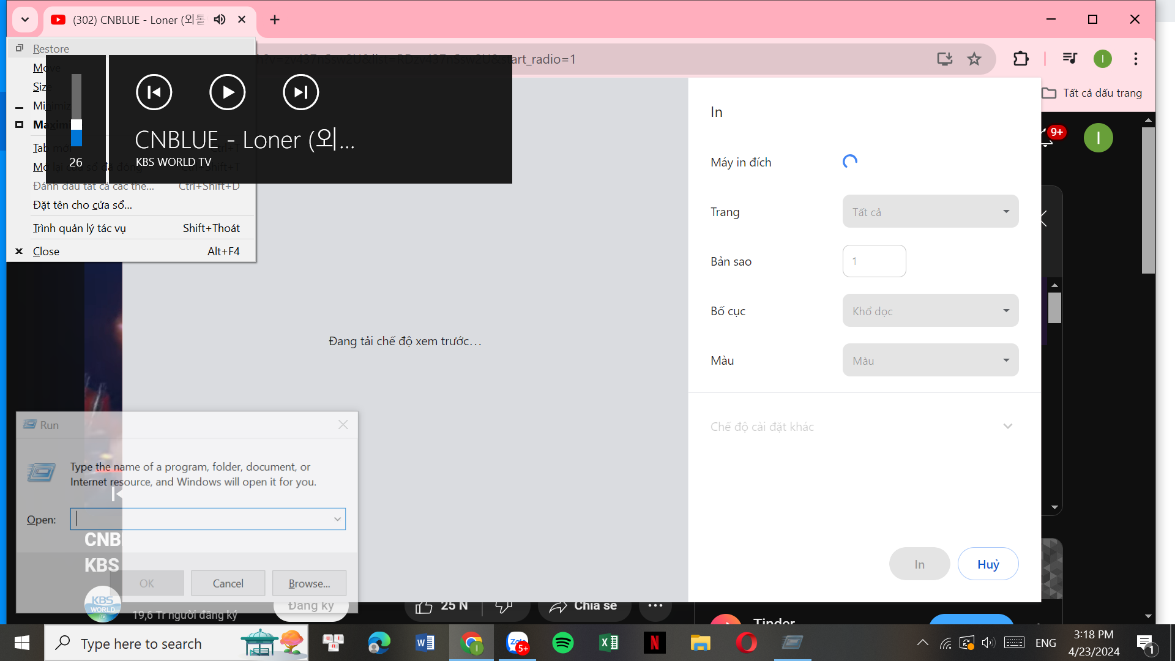This screenshot has height=661, width=1175.
Task: Open Chrome three-dot menu
Action: pos(1136,59)
